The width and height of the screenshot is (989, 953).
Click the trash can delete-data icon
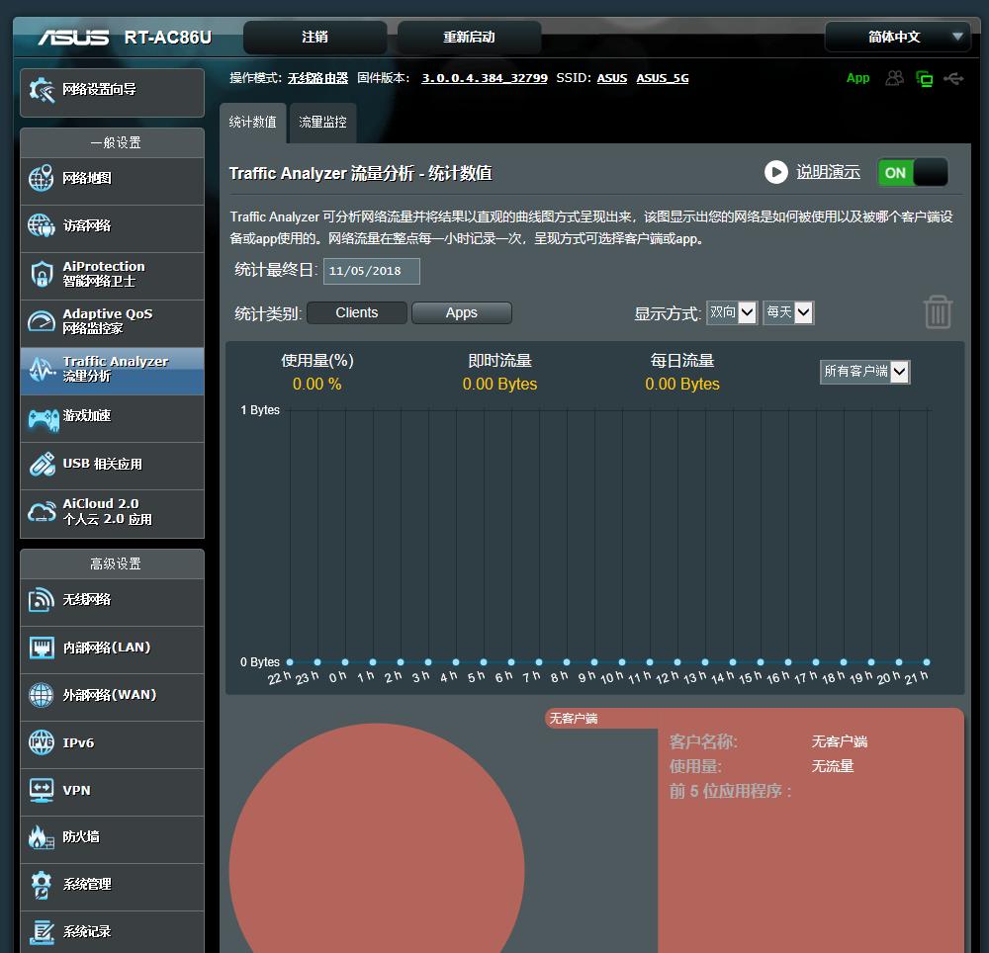click(x=937, y=312)
